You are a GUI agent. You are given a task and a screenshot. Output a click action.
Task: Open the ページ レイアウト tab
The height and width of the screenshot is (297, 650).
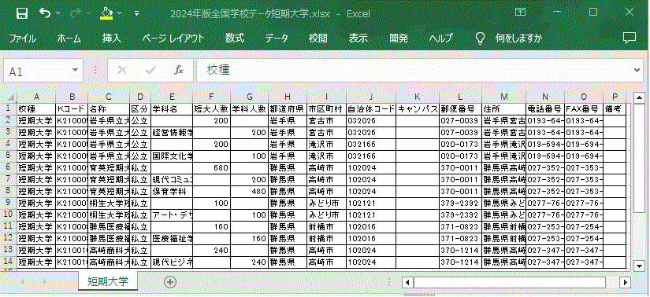click(173, 38)
